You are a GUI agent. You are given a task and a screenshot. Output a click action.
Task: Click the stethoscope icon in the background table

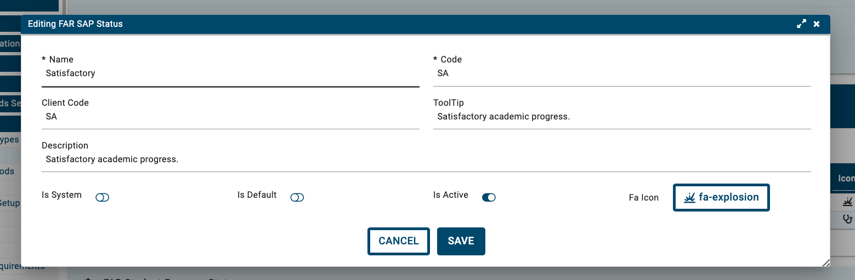pyautogui.click(x=848, y=219)
